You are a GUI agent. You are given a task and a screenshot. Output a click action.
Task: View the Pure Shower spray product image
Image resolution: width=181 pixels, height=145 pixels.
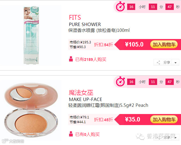[31, 35]
